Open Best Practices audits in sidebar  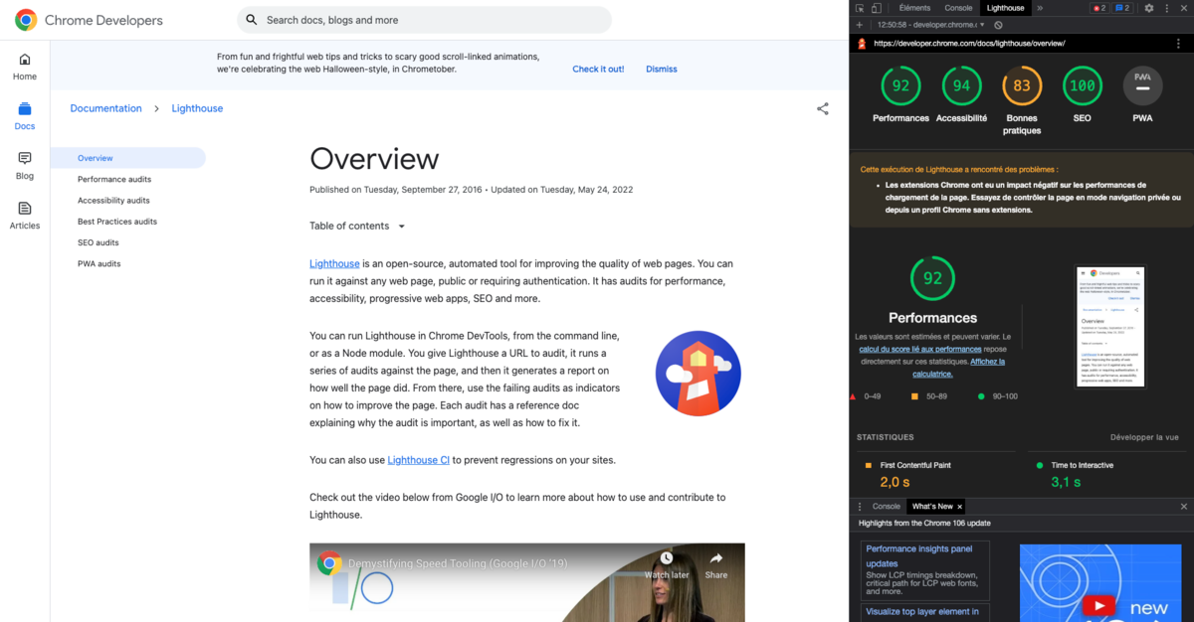[117, 222]
